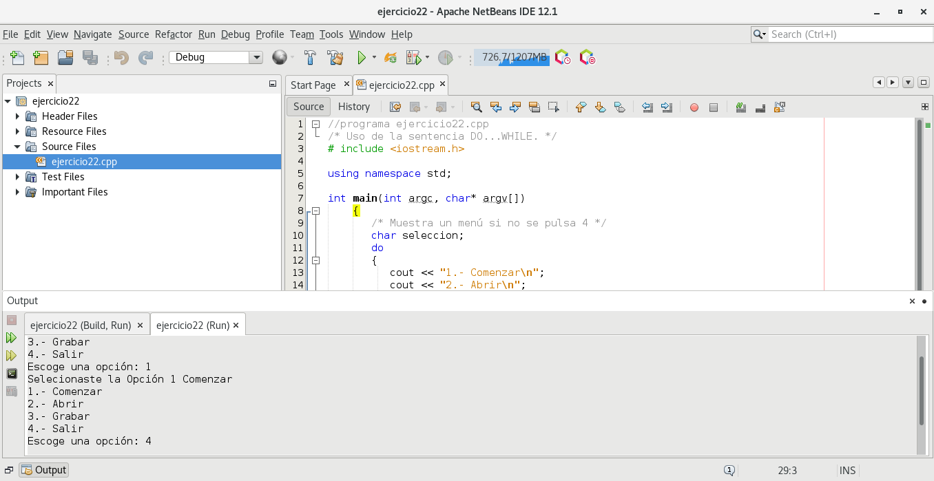Run the project with green play button

tap(361, 58)
